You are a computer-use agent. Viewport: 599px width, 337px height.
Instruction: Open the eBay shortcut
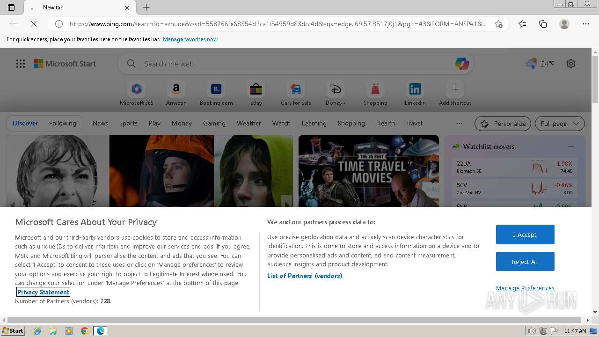pyautogui.click(x=256, y=94)
